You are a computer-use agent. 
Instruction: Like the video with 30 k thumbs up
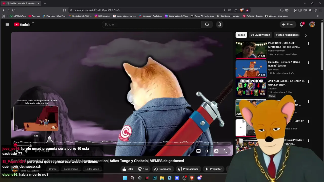coord(128,169)
